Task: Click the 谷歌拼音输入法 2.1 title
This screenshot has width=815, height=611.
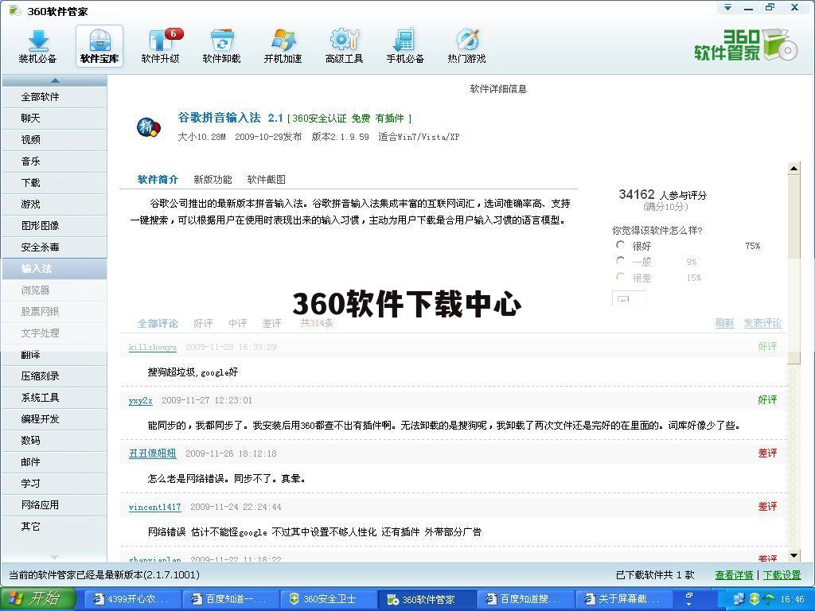Action: pos(230,118)
